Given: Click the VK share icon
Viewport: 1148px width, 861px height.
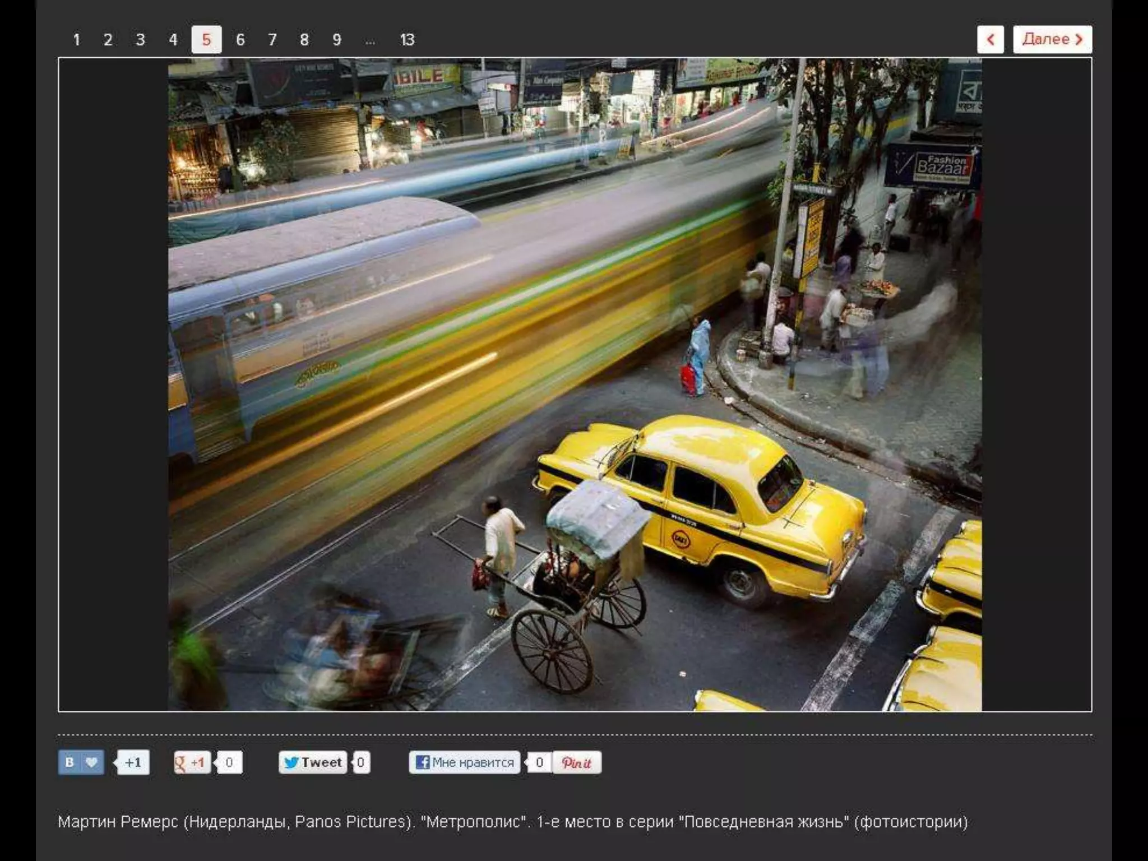Looking at the screenshot, I should tap(70, 762).
